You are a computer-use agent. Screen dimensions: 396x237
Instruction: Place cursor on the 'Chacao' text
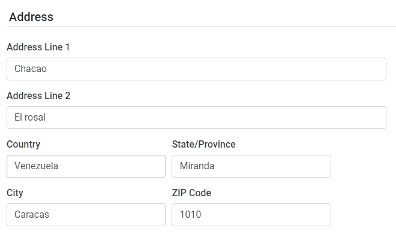coord(31,69)
